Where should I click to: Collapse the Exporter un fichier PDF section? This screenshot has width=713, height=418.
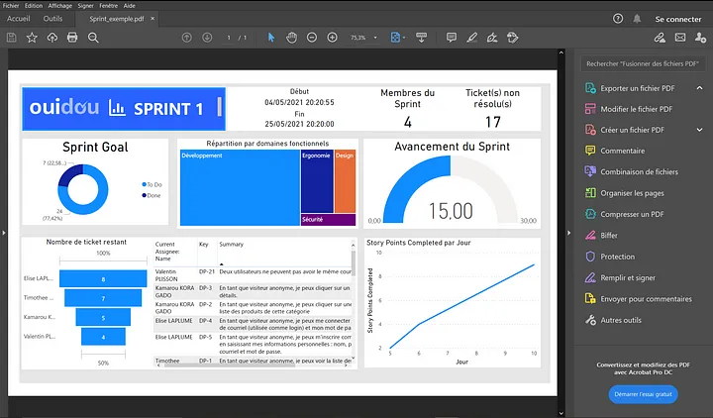(699, 88)
